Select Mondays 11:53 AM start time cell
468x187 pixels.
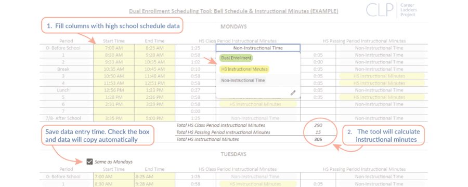(x=114, y=83)
